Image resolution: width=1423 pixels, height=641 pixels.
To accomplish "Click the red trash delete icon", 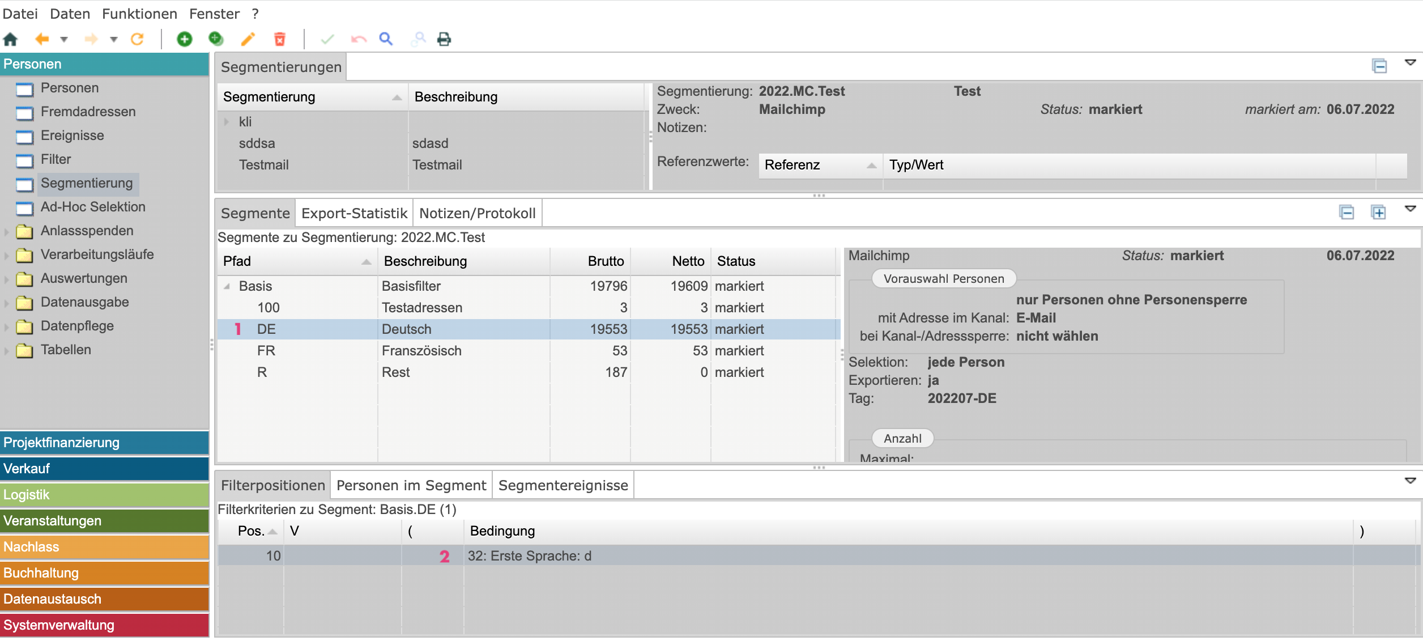I will pos(279,39).
